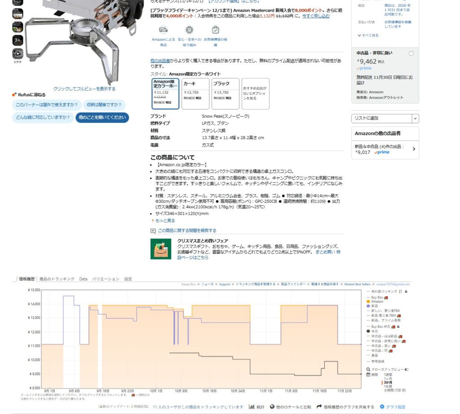Toggle the close-up view switch

pos(406,370)
